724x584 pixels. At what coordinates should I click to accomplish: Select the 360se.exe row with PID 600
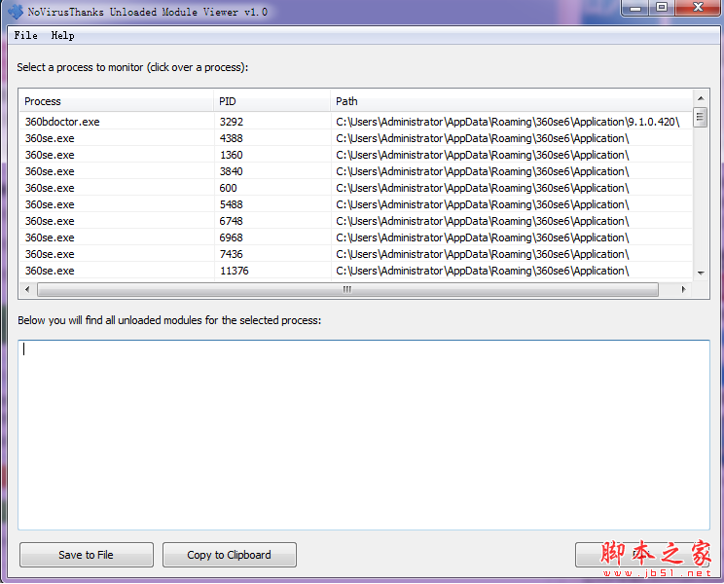355,188
